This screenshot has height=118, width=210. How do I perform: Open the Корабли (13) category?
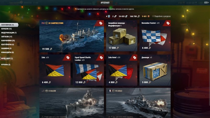(6, 29)
